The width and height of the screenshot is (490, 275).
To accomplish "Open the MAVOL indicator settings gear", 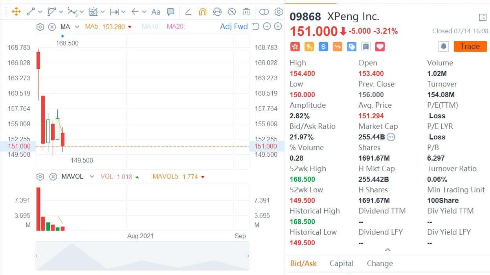I will tap(40, 177).
